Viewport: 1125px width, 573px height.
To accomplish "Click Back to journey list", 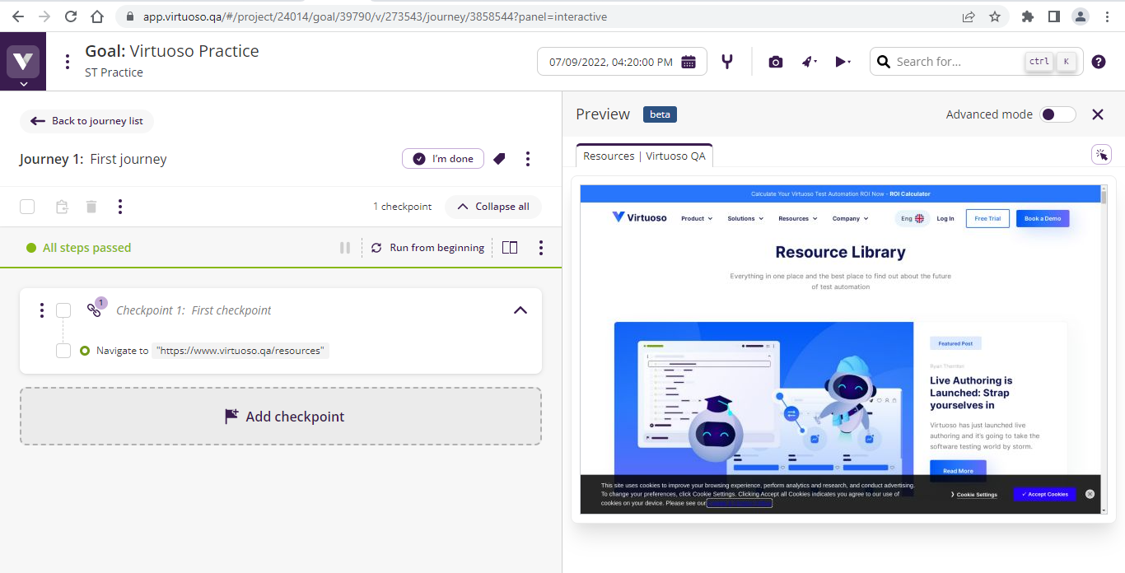I will point(87,121).
